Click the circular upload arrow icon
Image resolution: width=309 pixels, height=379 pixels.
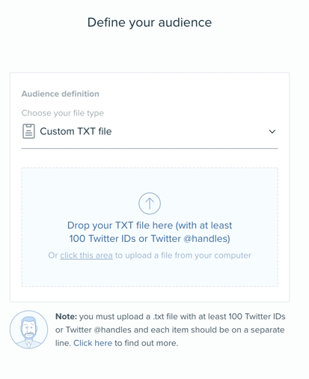pyautogui.click(x=150, y=203)
